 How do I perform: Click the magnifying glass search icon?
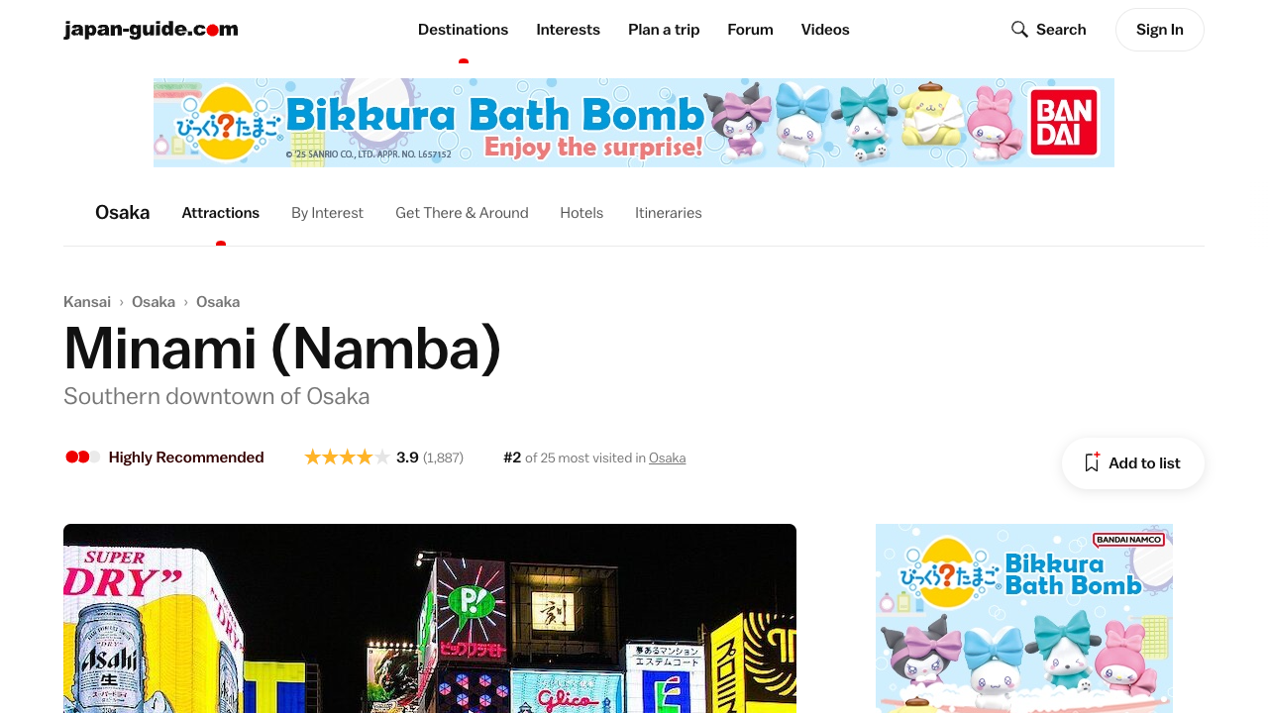tap(1019, 30)
